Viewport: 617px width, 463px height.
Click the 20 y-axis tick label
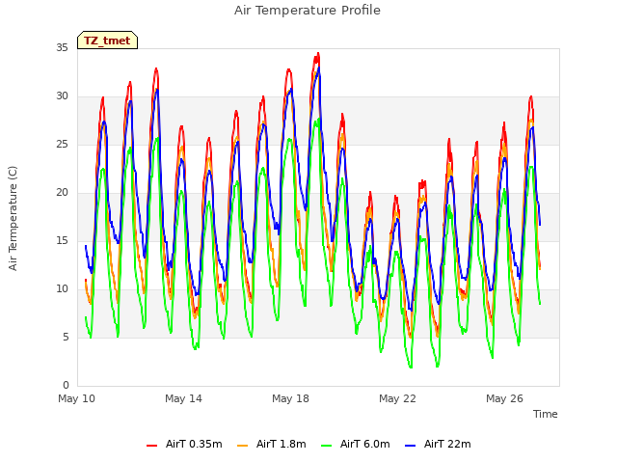pyautogui.click(x=62, y=193)
